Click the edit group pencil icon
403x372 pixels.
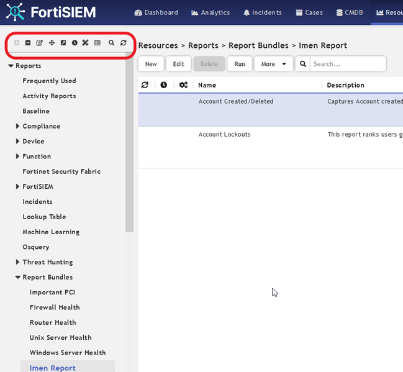[40, 43]
